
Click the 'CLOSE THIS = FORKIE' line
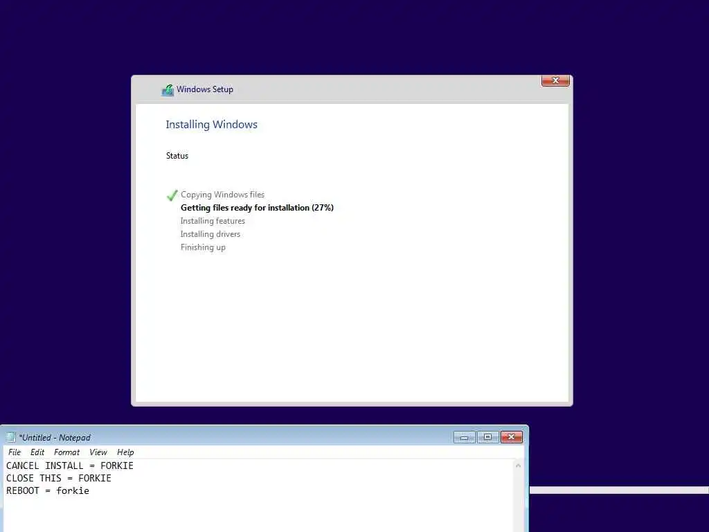coord(59,478)
